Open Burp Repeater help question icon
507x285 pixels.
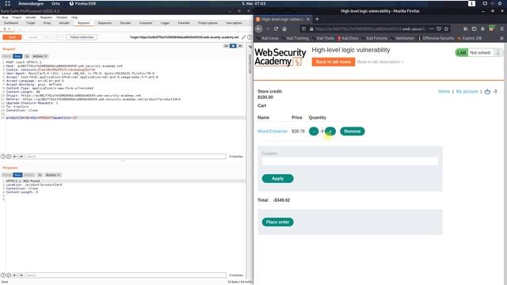(x=250, y=37)
